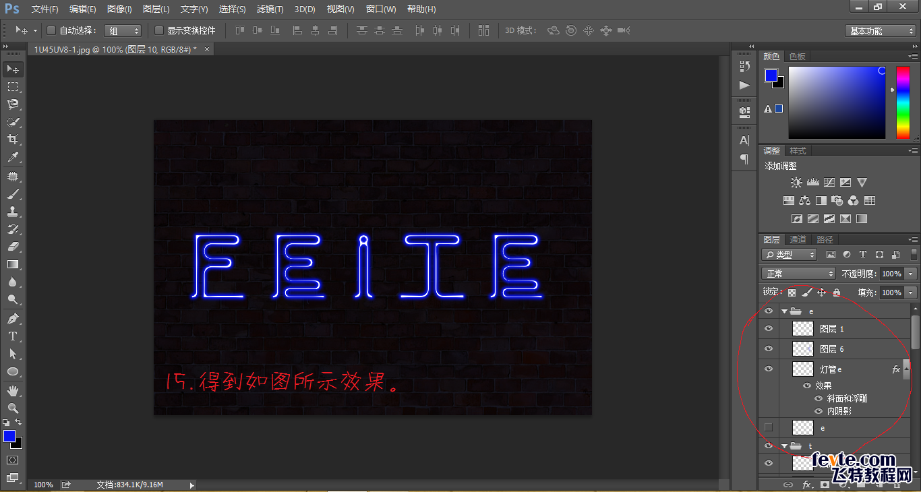Collapse the e layer group

(784, 311)
